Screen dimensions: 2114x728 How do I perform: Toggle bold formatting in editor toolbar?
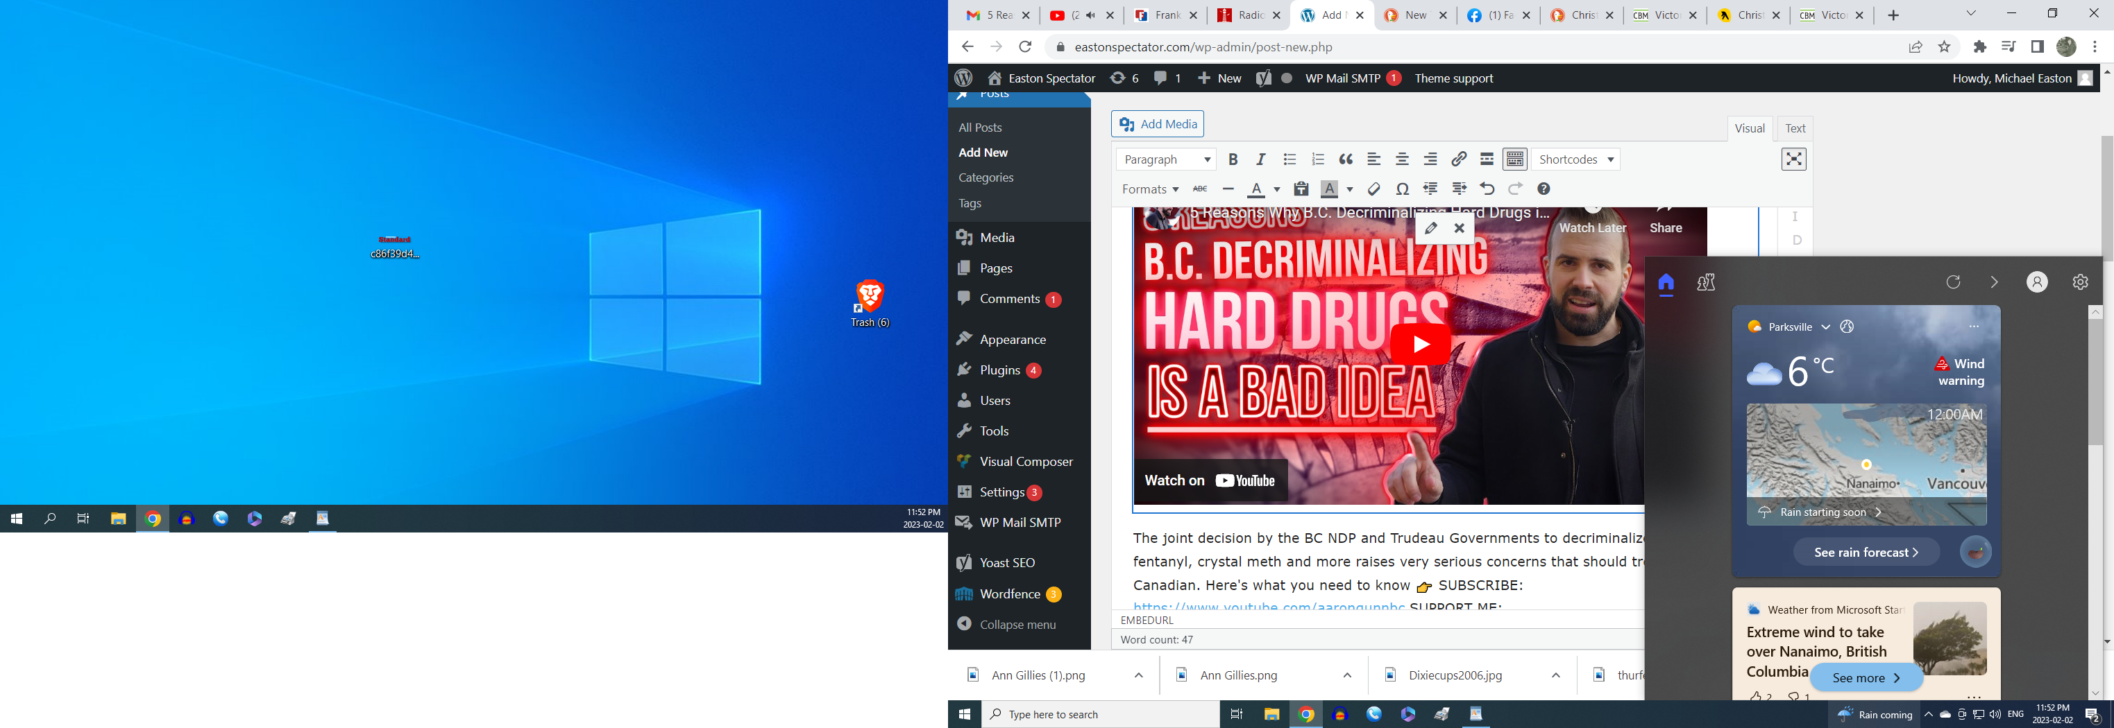pos(1233,160)
